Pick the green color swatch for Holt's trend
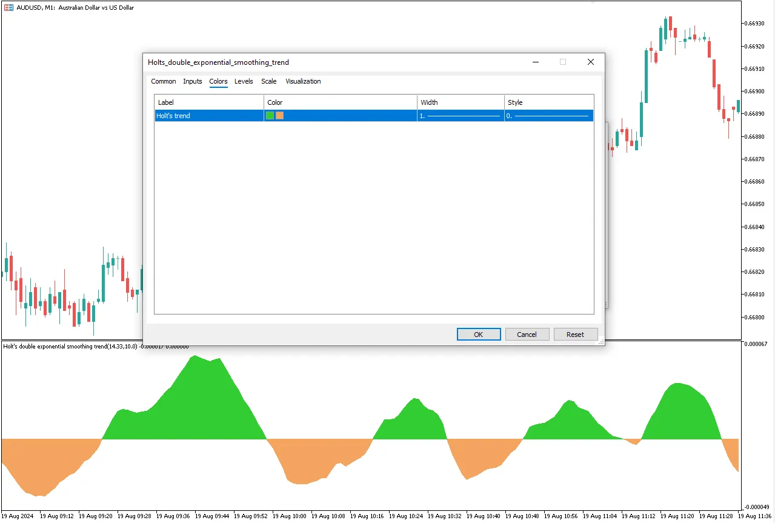775x523 pixels. coord(270,116)
